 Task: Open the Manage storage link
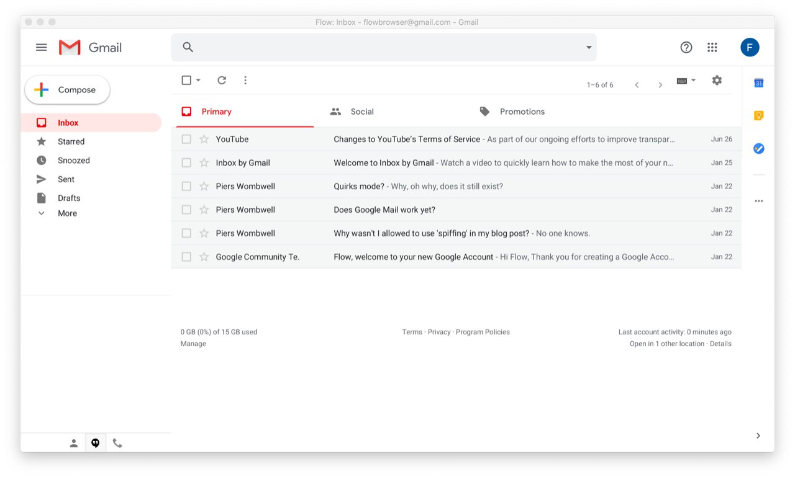tap(193, 344)
